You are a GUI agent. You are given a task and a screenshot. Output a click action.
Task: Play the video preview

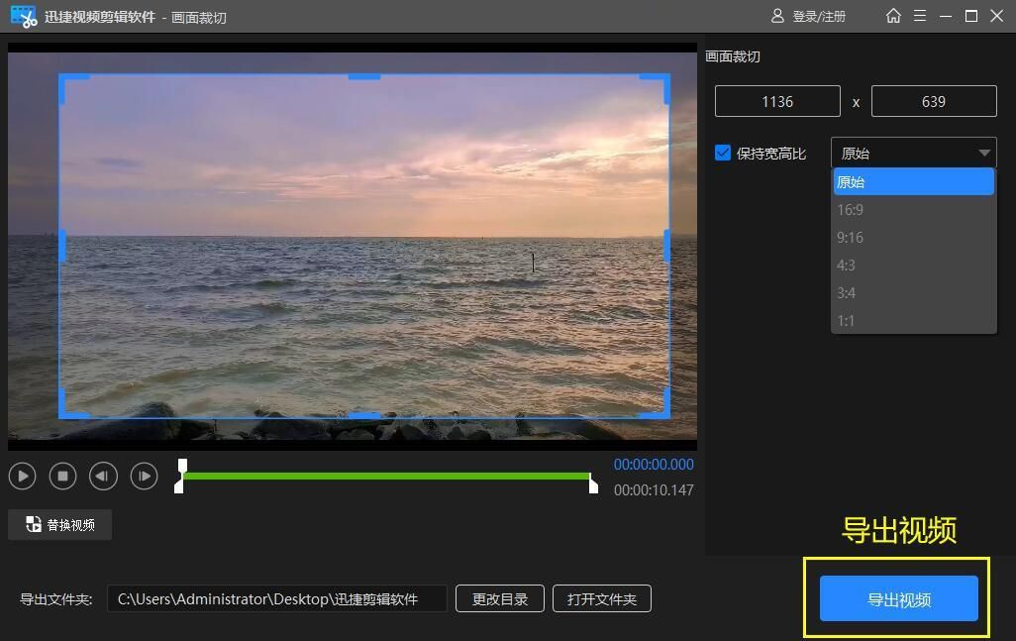(22, 476)
